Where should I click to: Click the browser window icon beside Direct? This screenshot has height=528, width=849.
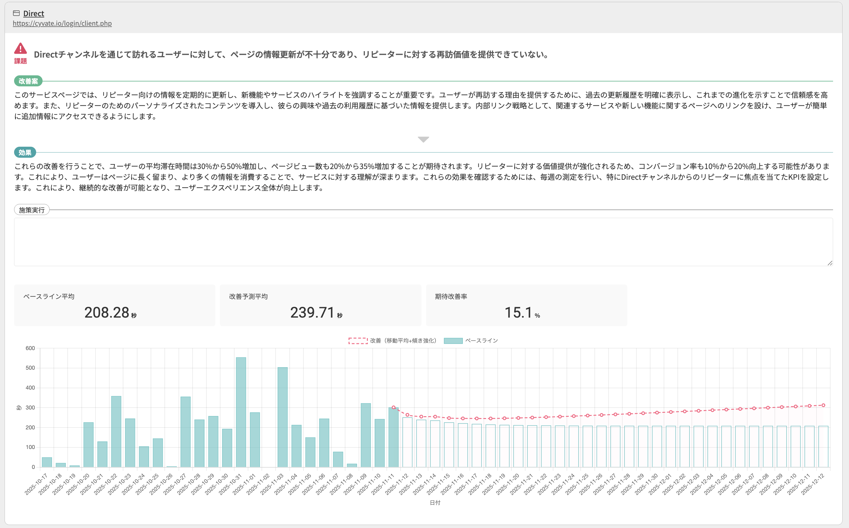(16, 13)
